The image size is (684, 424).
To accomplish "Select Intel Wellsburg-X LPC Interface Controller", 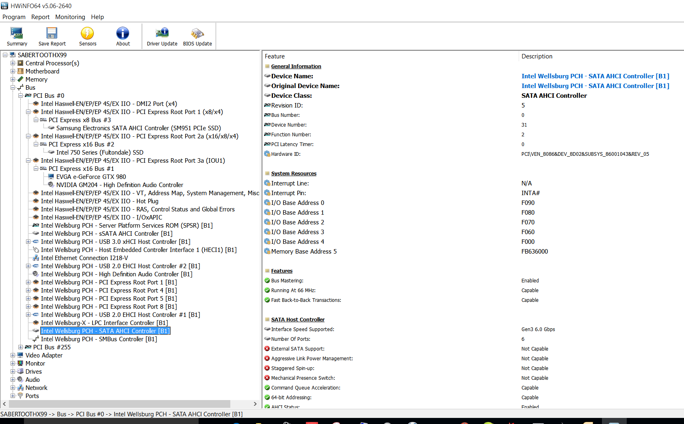I will 104,323.
